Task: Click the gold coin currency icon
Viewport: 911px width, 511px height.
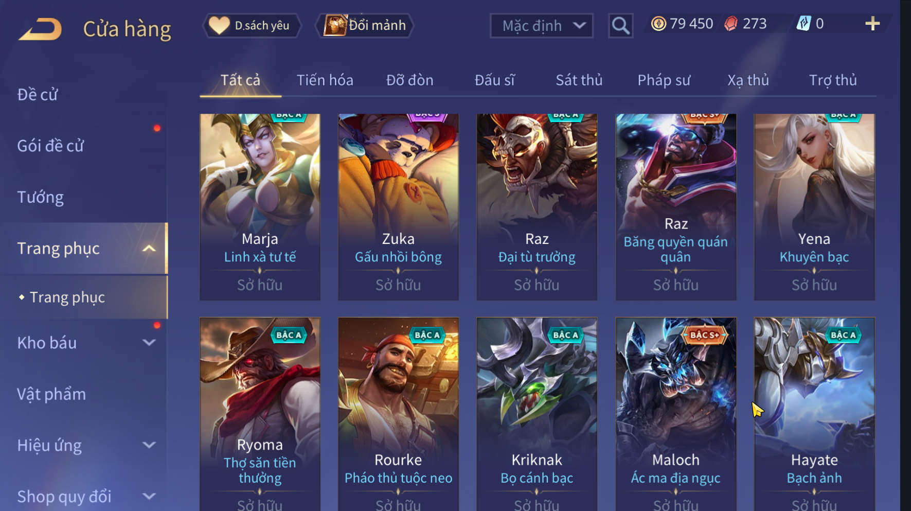Action: click(658, 24)
